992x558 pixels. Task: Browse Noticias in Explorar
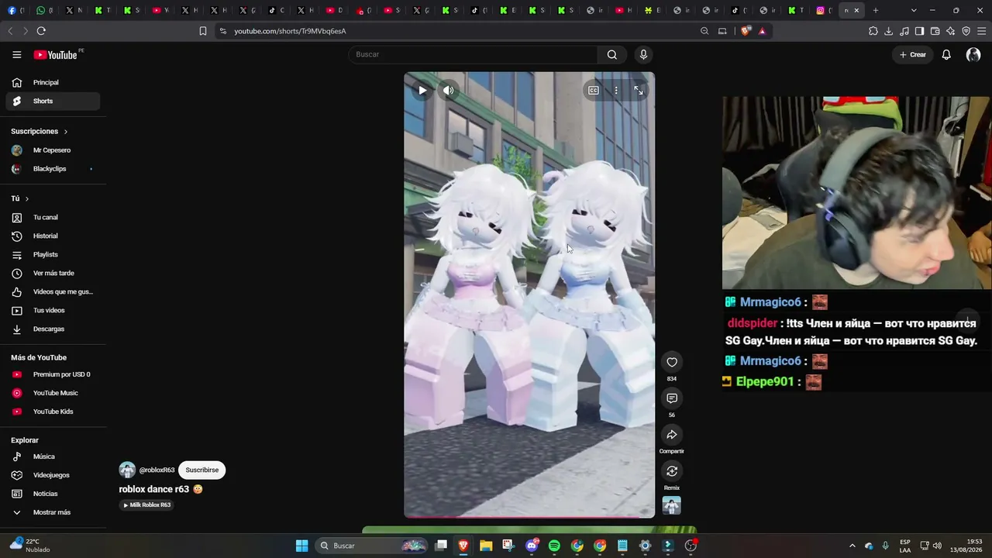coord(53,494)
